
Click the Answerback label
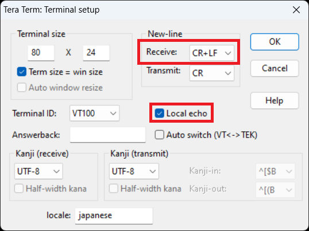click(36, 135)
